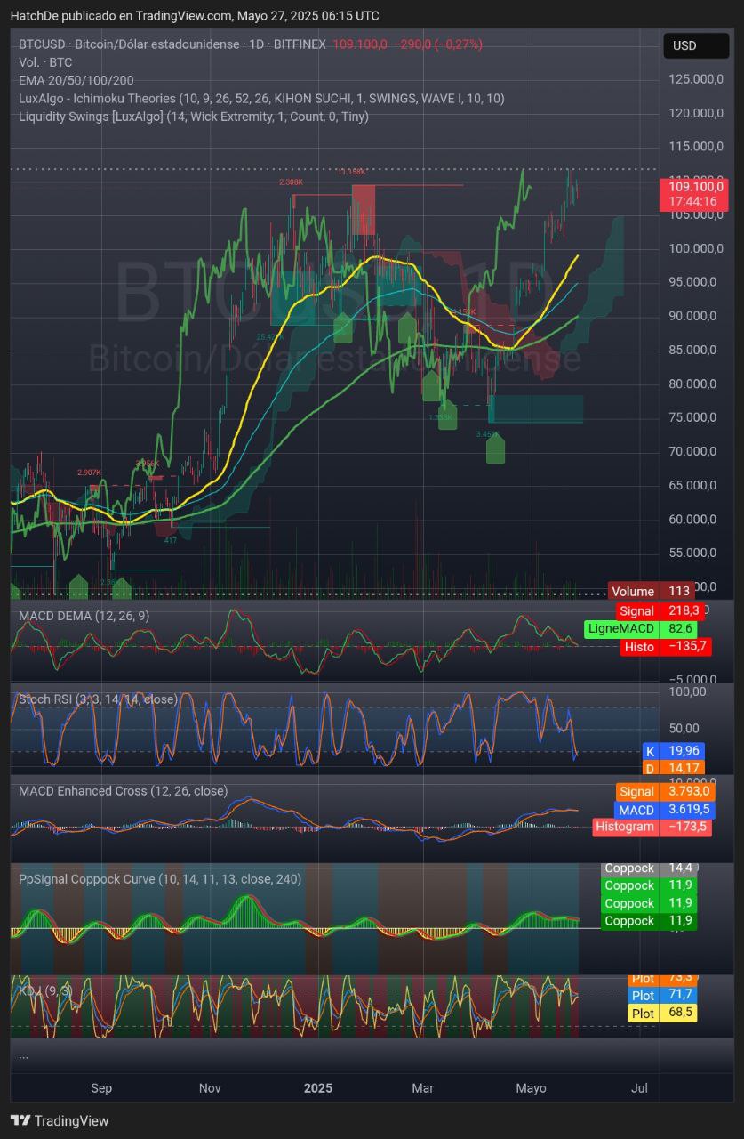Click the TradingView logo at bottom
The width and height of the screenshot is (744, 1139).
(60, 1120)
